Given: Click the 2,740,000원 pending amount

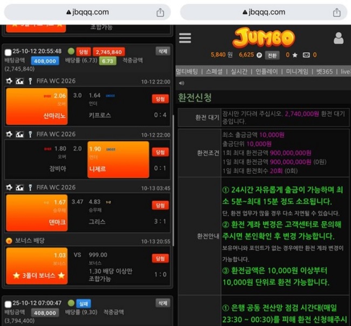Looking at the screenshot, I should click(x=302, y=114).
